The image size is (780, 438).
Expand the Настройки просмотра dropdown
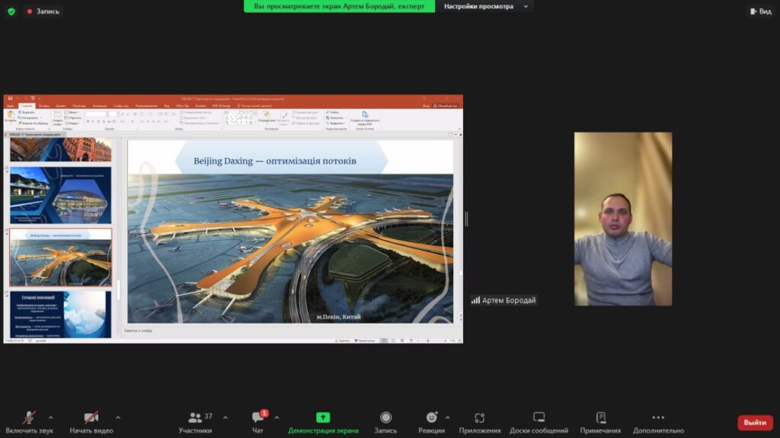click(x=484, y=7)
